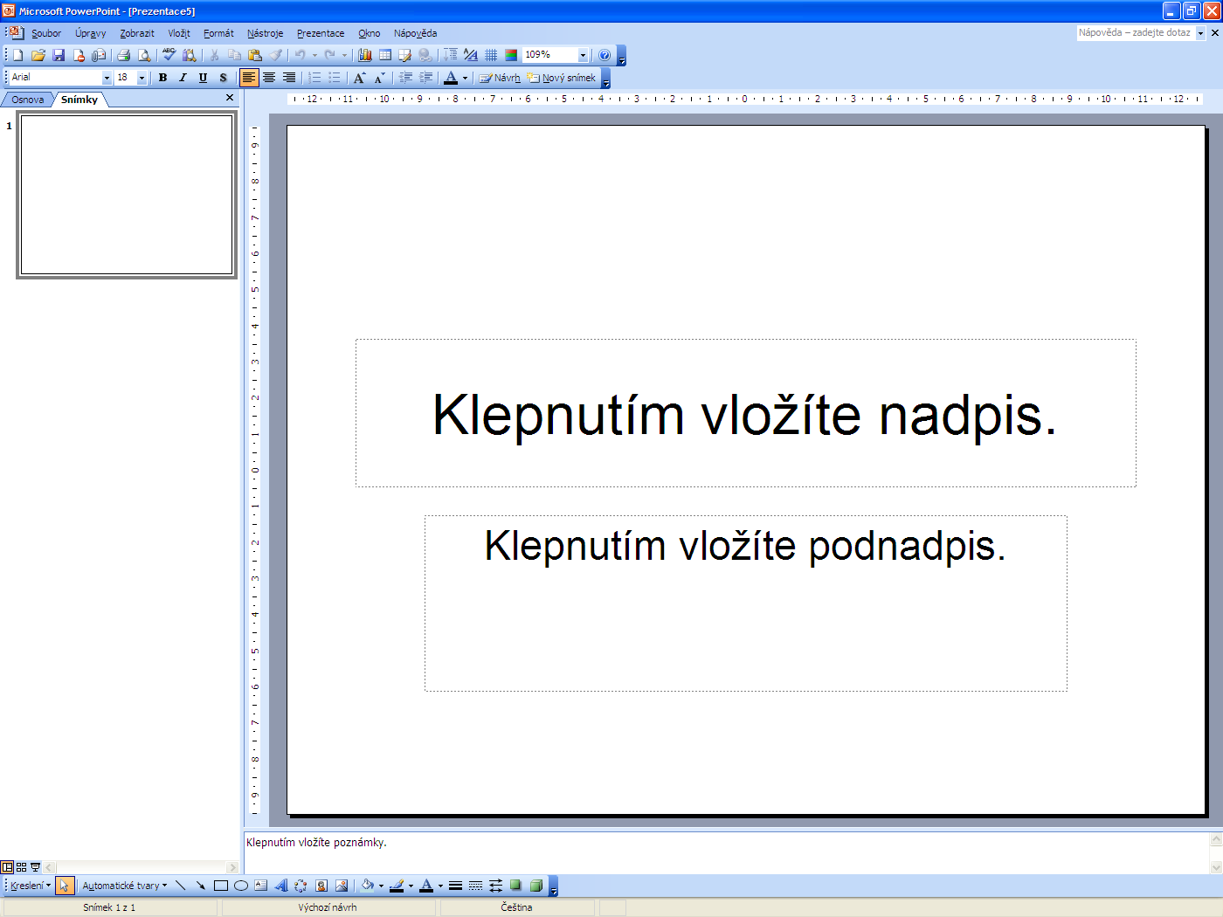Decrease font size

(379, 78)
